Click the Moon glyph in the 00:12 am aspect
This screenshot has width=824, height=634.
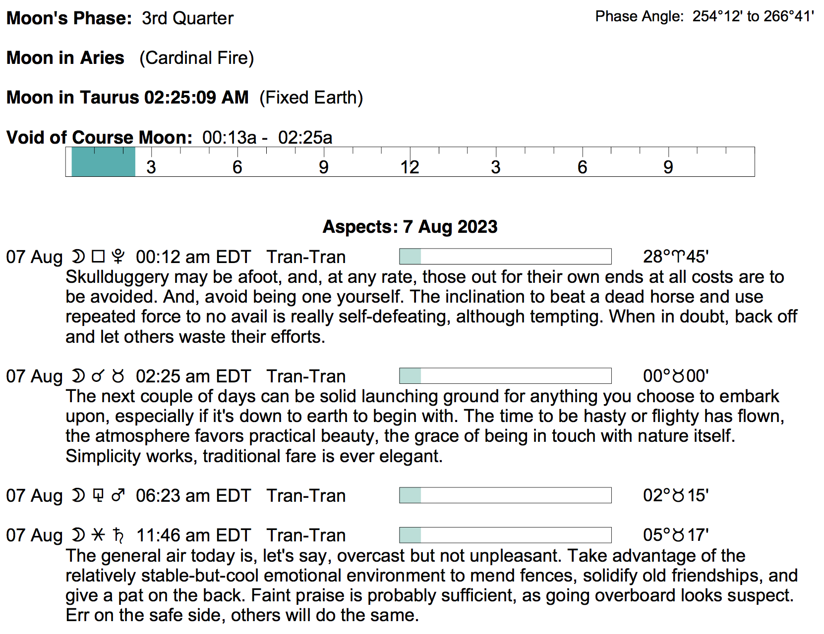(78, 257)
